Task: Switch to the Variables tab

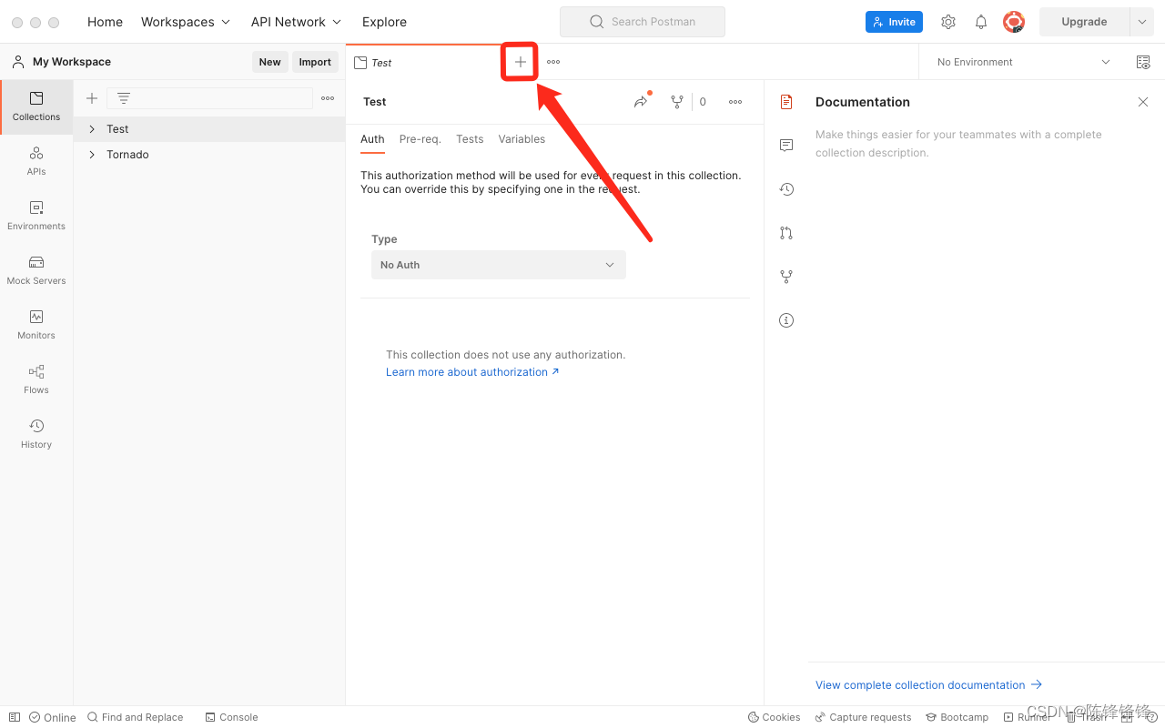Action: click(522, 139)
